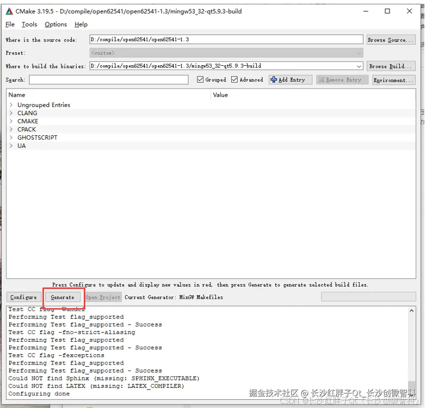Screen dimensions: 426x408
Task: Open the File menu
Action: 10,24
